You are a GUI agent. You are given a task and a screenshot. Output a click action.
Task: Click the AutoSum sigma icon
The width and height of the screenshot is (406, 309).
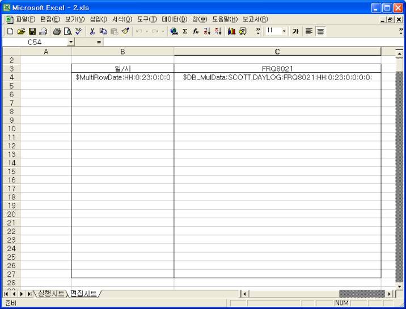click(185, 31)
